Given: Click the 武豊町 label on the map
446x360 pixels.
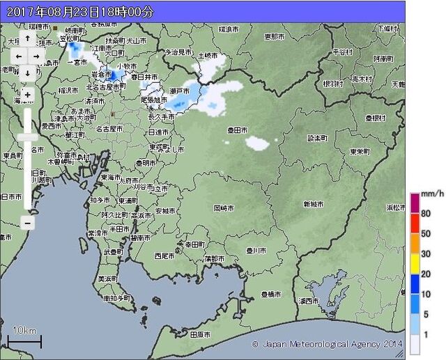Looking at the screenshot, I should pyautogui.click(x=114, y=252).
